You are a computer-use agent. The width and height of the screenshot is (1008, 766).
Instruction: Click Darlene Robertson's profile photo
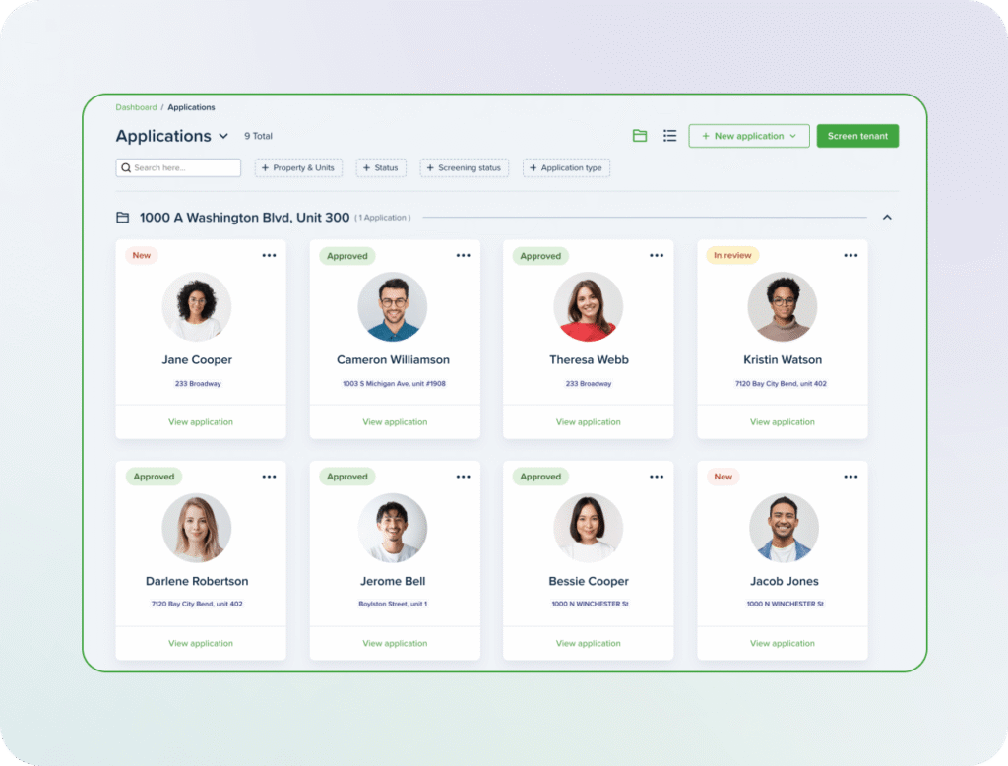pyautogui.click(x=197, y=528)
